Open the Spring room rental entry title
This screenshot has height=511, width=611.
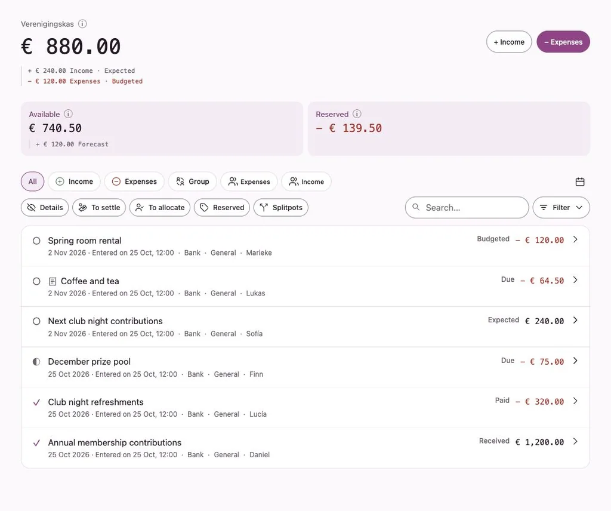(x=85, y=241)
